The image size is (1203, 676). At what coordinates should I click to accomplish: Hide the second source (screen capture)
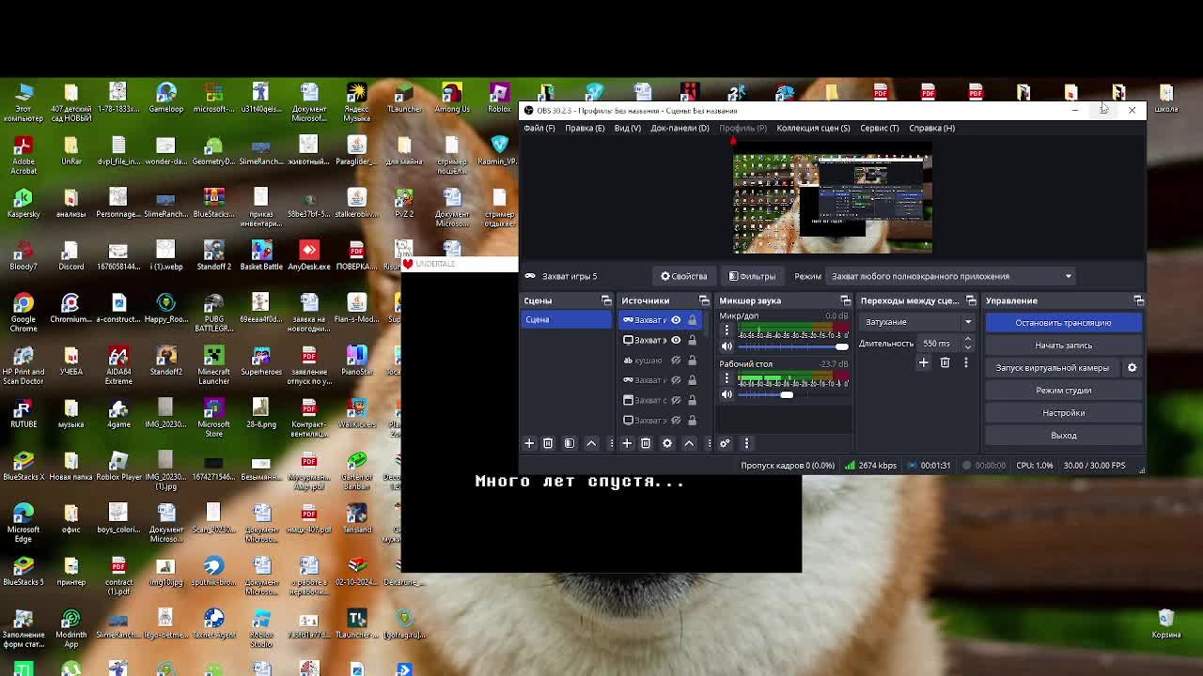(x=676, y=340)
